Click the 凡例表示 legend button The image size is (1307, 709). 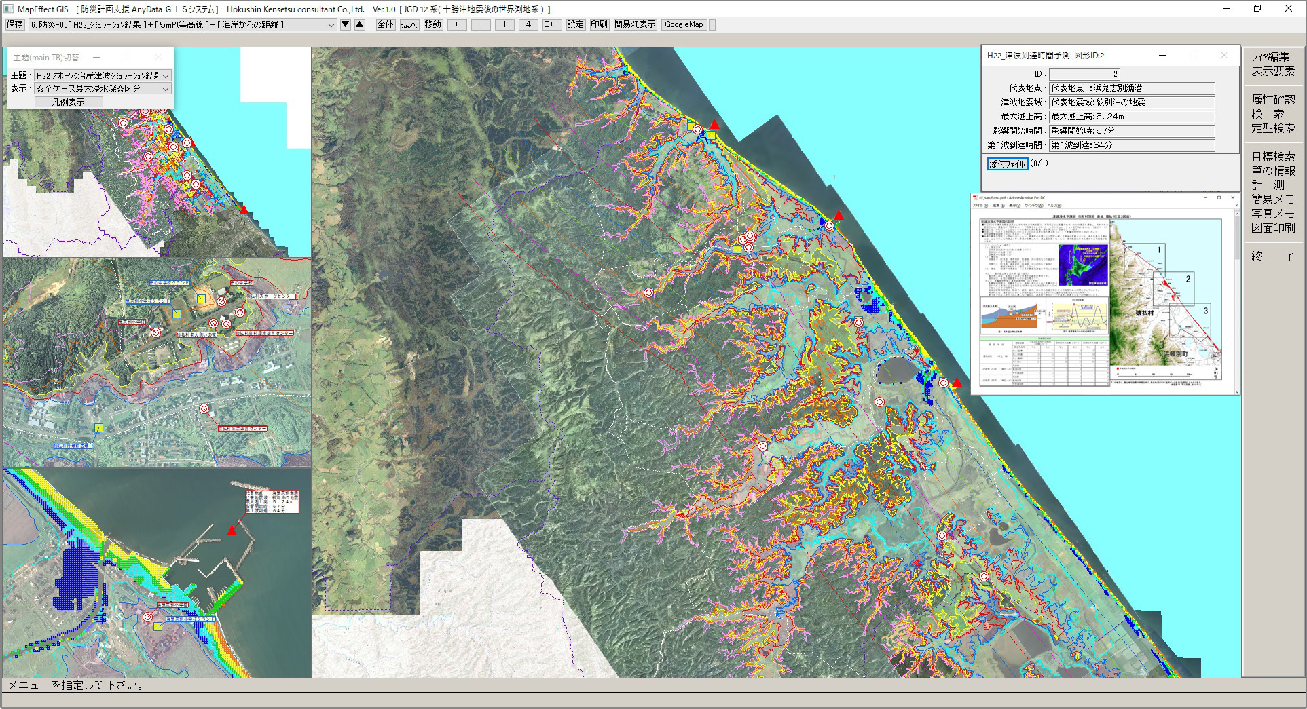(69, 102)
